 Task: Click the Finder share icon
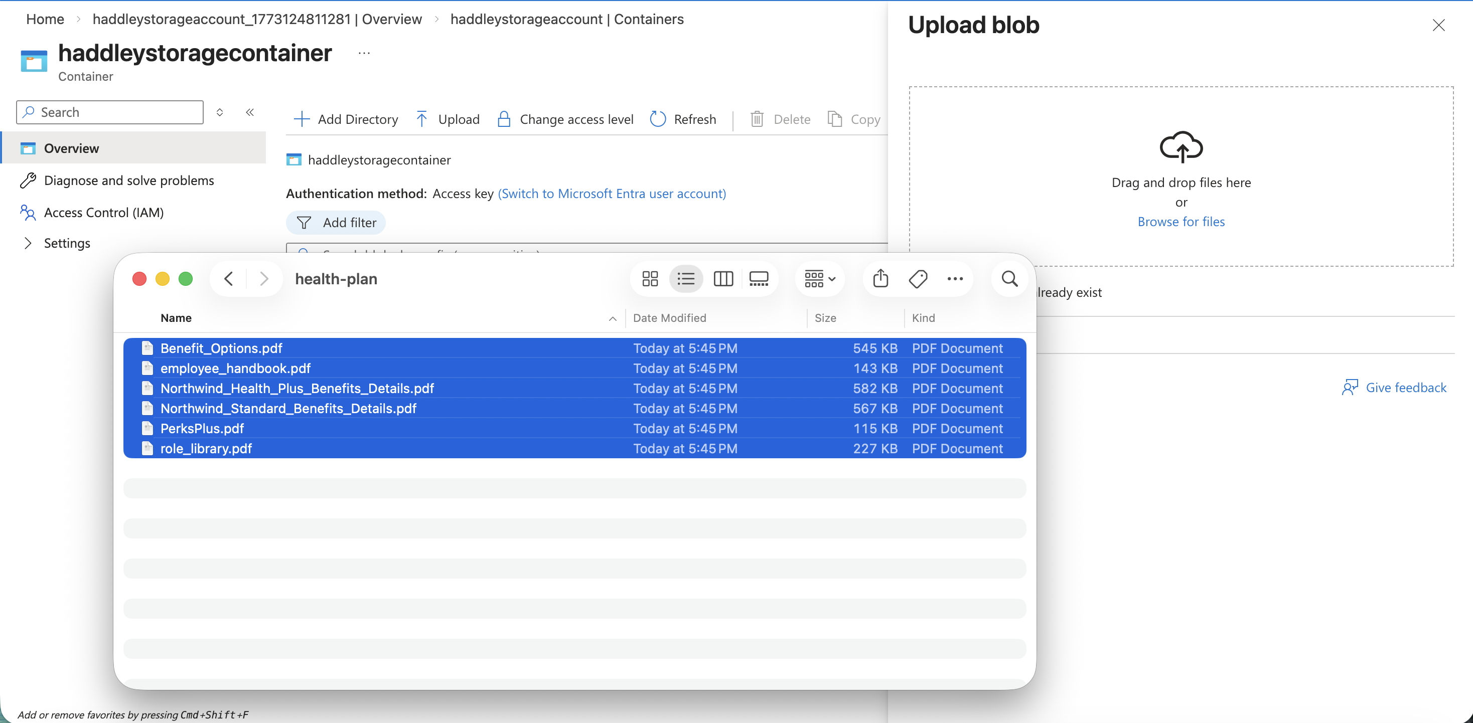[880, 279]
